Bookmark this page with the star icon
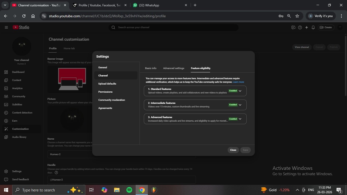The image size is (347, 195). pos(297,16)
